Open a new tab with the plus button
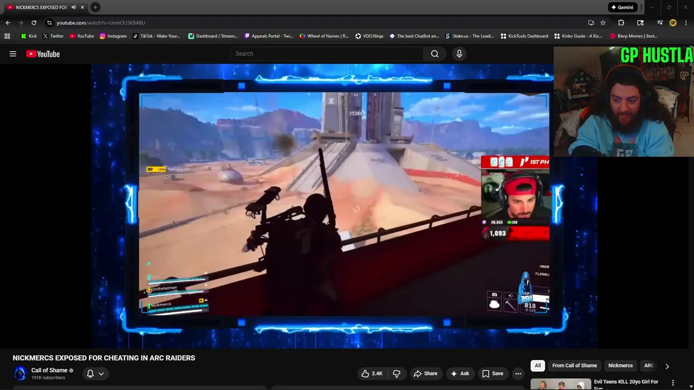 (x=95, y=7)
